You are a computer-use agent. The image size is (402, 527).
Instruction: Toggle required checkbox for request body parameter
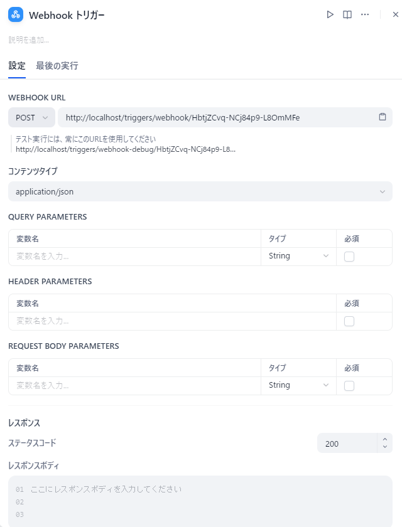(349, 385)
